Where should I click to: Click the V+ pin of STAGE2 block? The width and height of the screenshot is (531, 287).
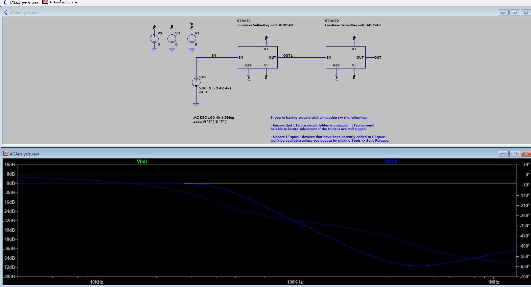point(354,49)
